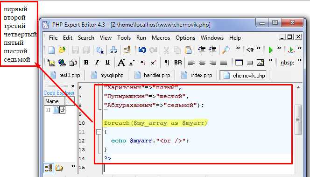This screenshot has width=310, height=177.
Task: Center align text
Action: click(202, 63)
